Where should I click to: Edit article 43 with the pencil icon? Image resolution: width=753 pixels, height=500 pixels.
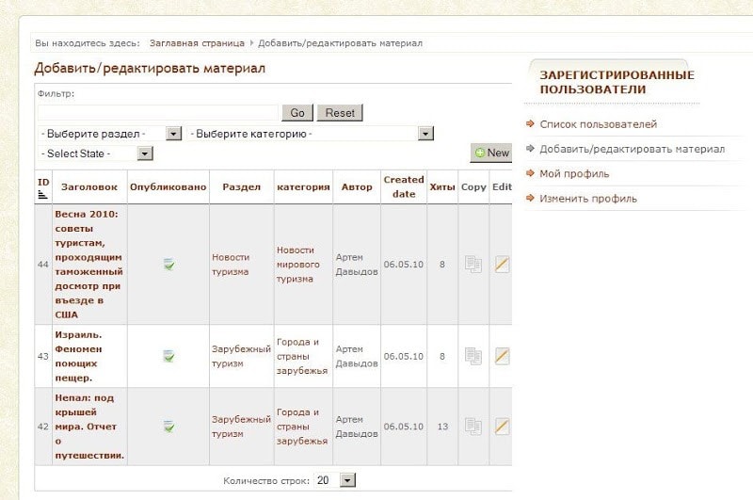[502, 356]
